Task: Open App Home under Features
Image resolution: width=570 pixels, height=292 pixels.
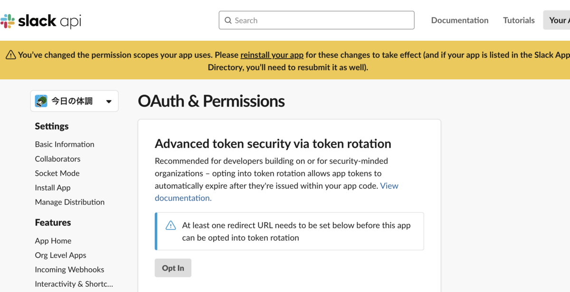Action: click(53, 241)
